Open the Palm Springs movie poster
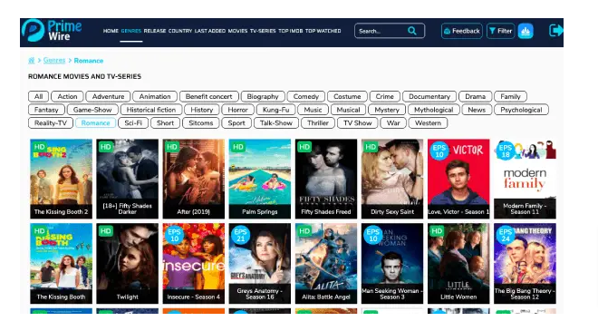This screenshot has height=331, width=598. (260, 179)
